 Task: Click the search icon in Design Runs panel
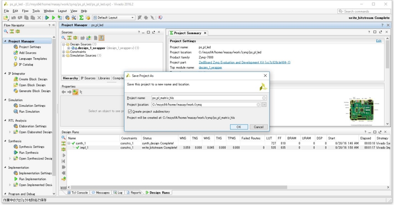pos(63,138)
